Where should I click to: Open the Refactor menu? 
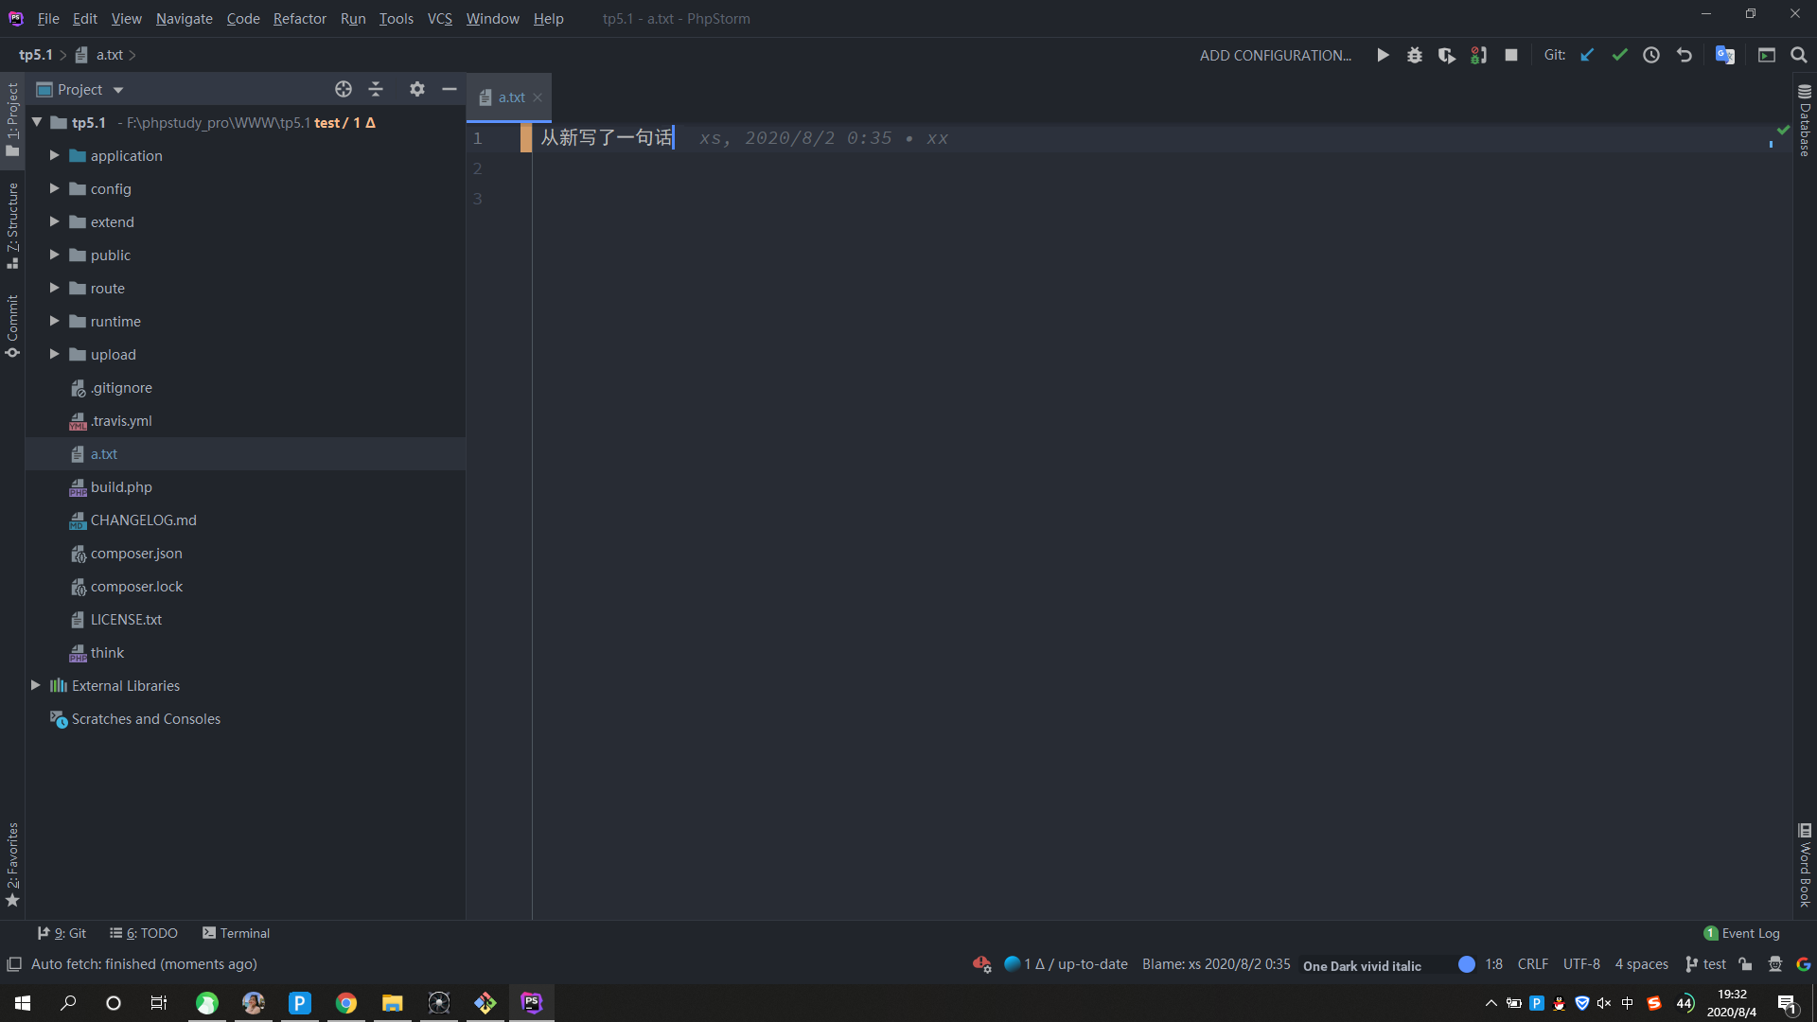300,18
